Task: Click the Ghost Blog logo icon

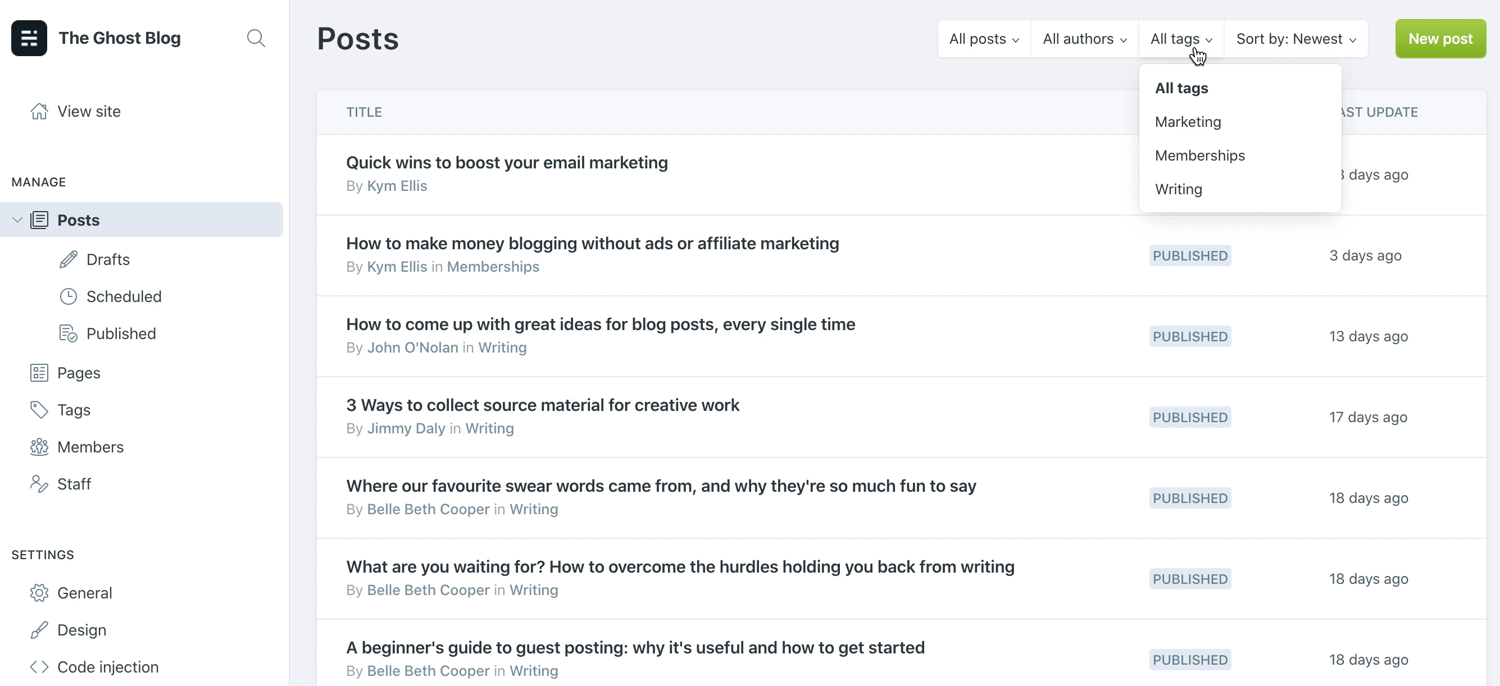Action: click(x=29, y=38)
